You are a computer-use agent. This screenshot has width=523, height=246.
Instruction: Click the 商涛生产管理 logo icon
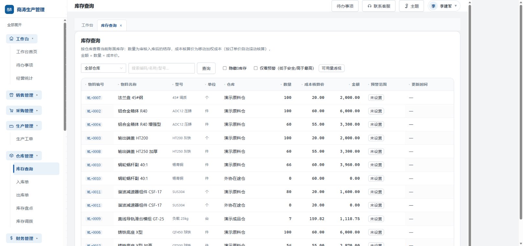pos(9,9)
